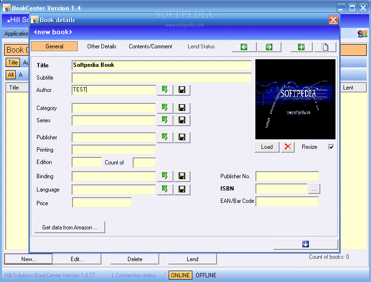Image resolution: width=371 pixels, height=282 pixels.
Task: Toggle the Resize checkbox
Action: (331, 147)
